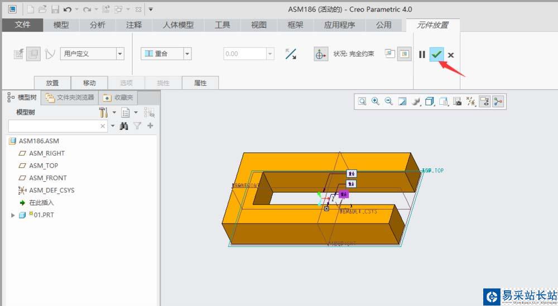Open the view manager icon
The image size is (558, 306).
point(444,101)
